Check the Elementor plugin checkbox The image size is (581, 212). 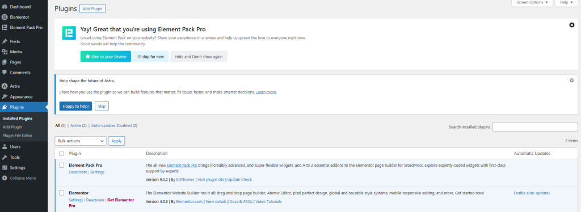click(61, 193)
